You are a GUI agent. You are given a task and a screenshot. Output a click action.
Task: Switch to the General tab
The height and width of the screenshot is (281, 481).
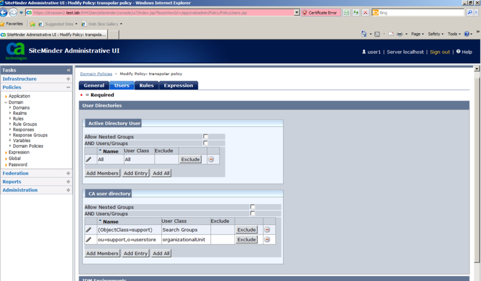[94, 85]
